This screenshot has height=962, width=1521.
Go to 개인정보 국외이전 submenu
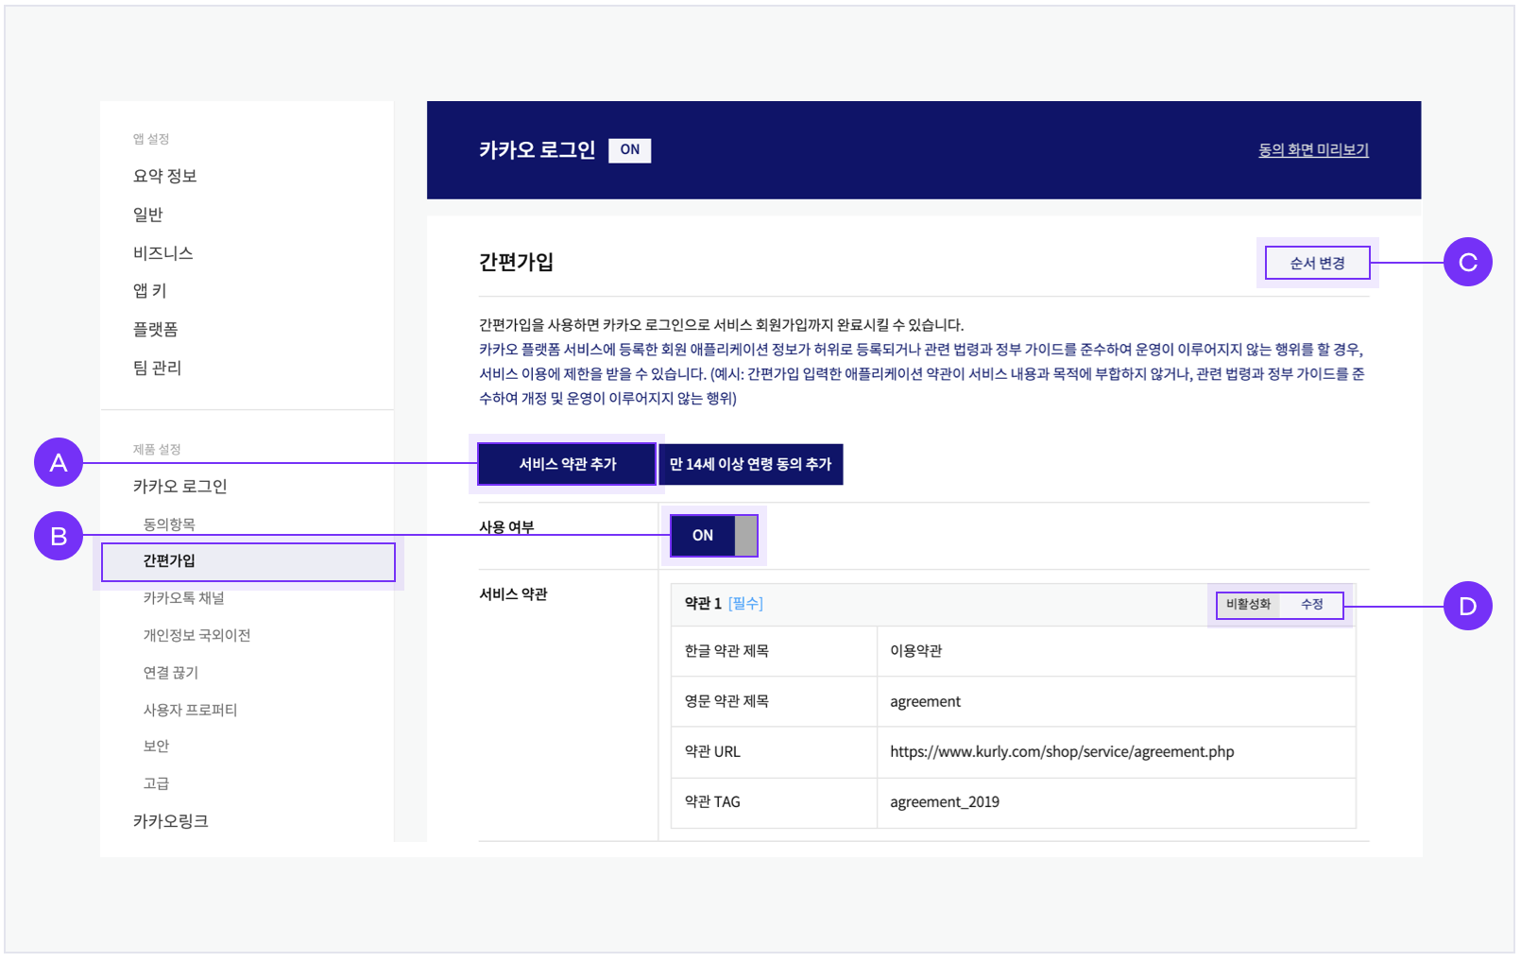coord(197,635)
